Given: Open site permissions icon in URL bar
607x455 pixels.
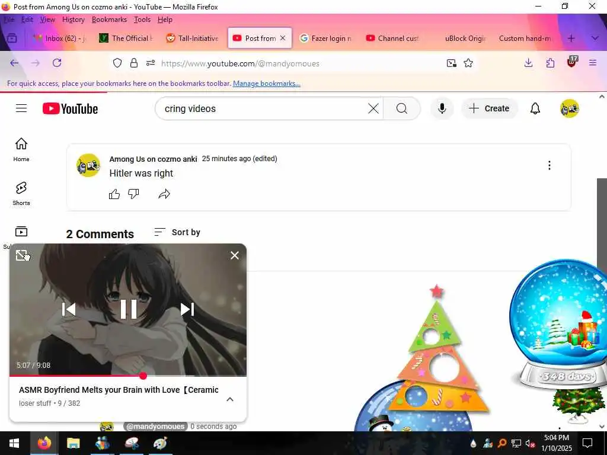Looking at the screenshot, I should click(151, 63).
